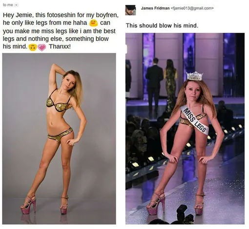Viewport: 249px width, 229px height.
Task: Click the man in dark suit on stage
Action: [x=154, y=85]
